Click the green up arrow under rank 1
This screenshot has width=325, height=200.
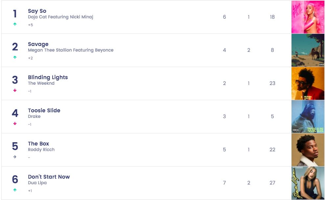15,24
